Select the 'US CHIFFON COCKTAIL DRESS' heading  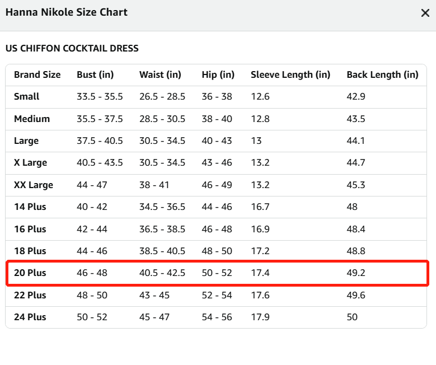click(72, 48)
